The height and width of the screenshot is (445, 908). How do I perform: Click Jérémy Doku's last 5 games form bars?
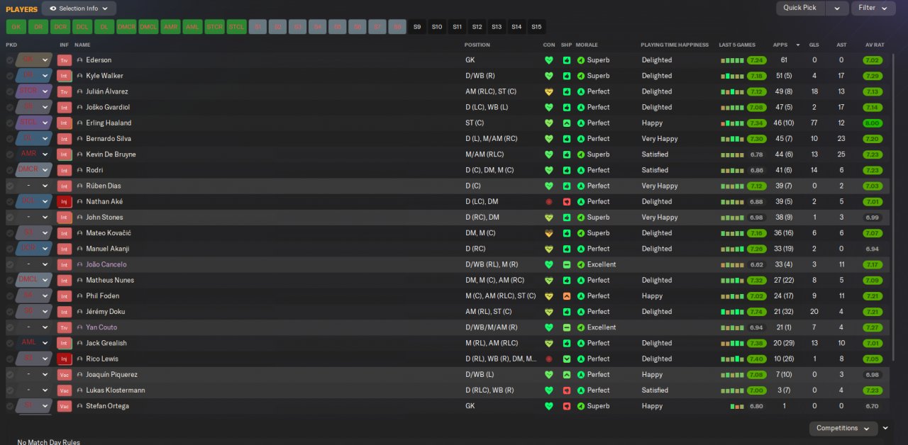(x=732, y=312)
